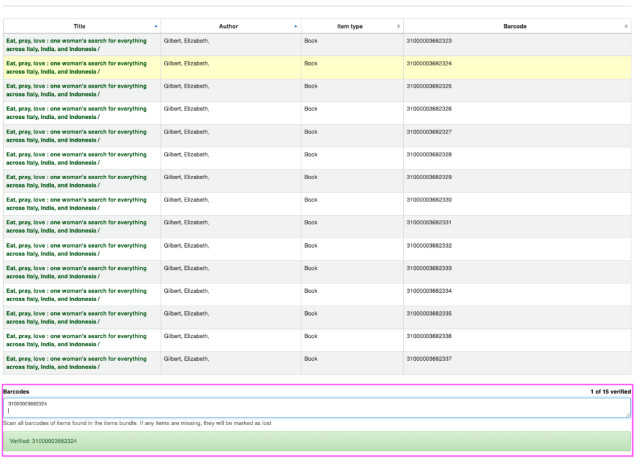Click "Book" item type in row 31000003682323

tap(311, 41)
